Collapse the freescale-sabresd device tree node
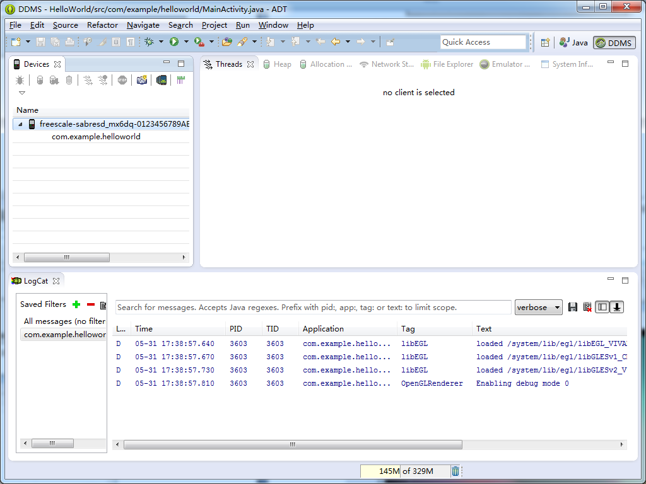The height and width of the screenshot is (484, 646). [20, 124]
